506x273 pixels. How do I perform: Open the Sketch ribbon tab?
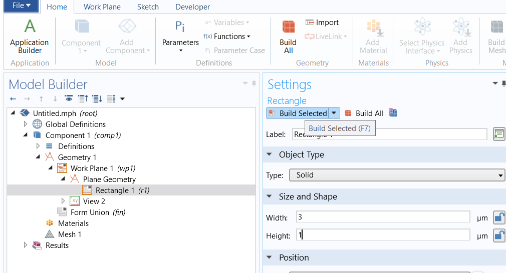(x=148, y=7)
